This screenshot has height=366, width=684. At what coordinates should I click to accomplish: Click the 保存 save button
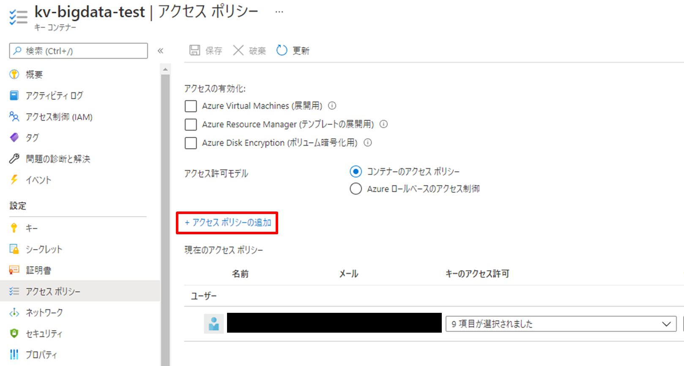pyautogui.click(x=205, y=51)
